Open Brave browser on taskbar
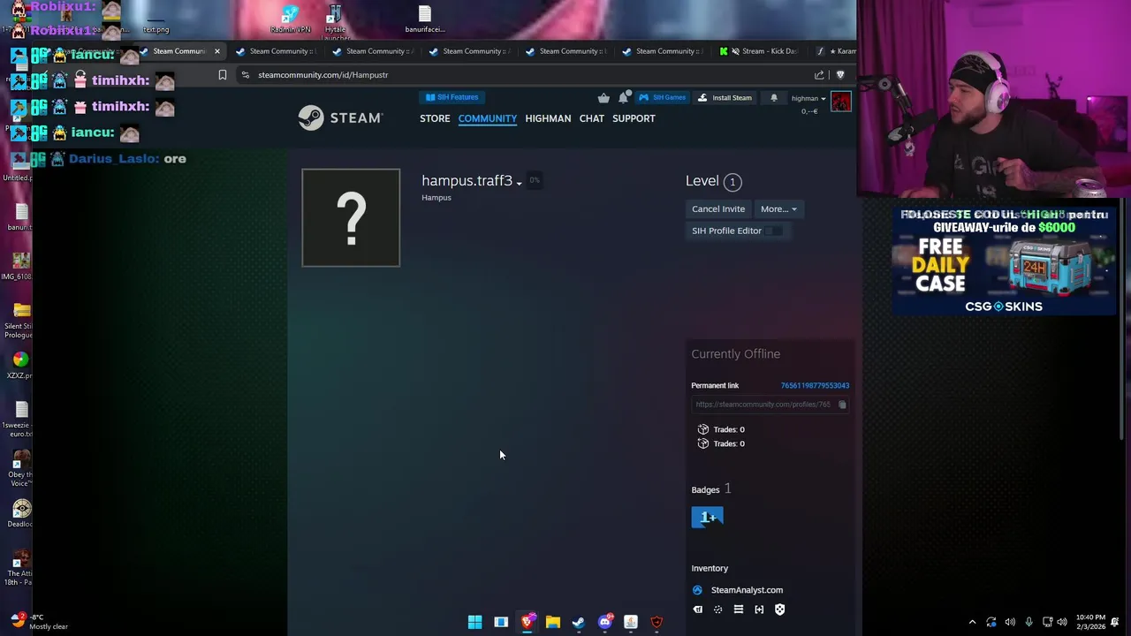 coord(527,622)
